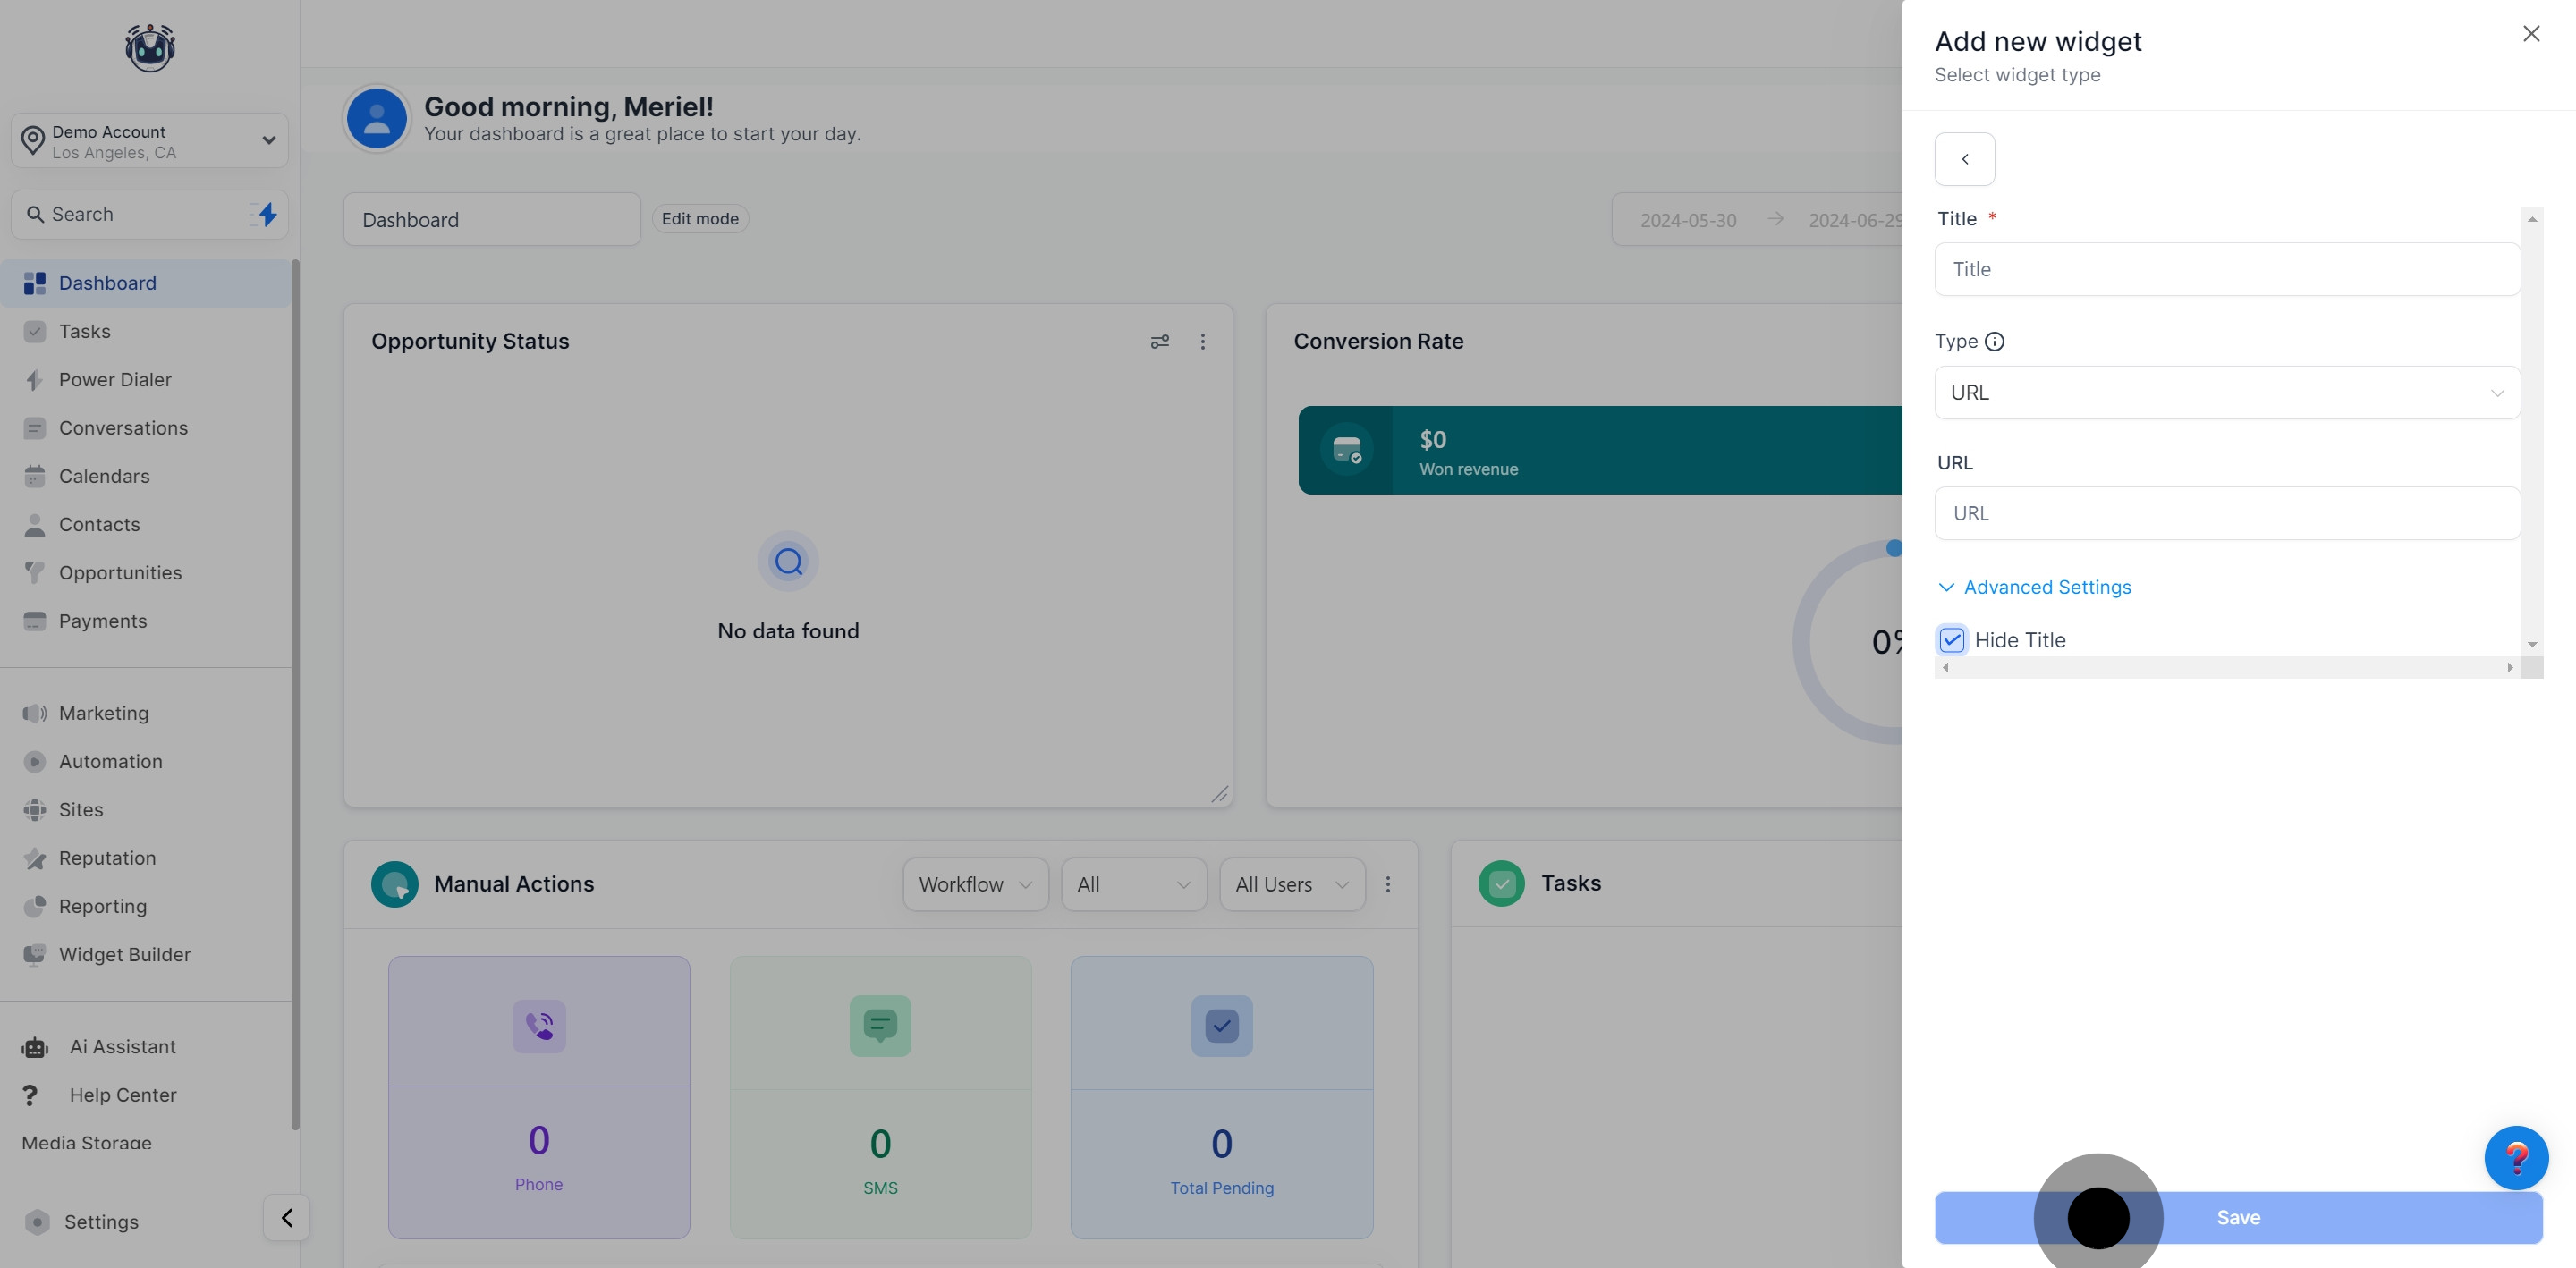Uncheck the Hide Title checkbox
Image resolution: width=2576 pixels, height=1268 pixels.
1951,640
